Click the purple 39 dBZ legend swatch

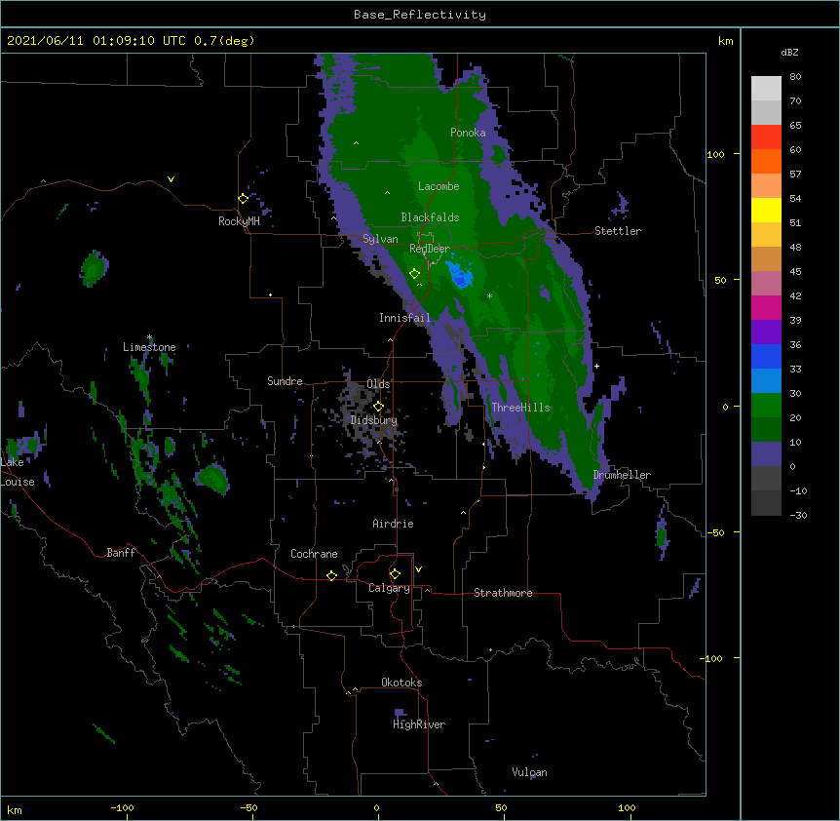766,332
